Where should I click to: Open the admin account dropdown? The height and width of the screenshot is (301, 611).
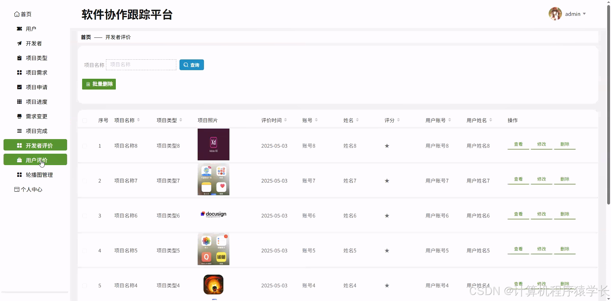coord(575,14)
